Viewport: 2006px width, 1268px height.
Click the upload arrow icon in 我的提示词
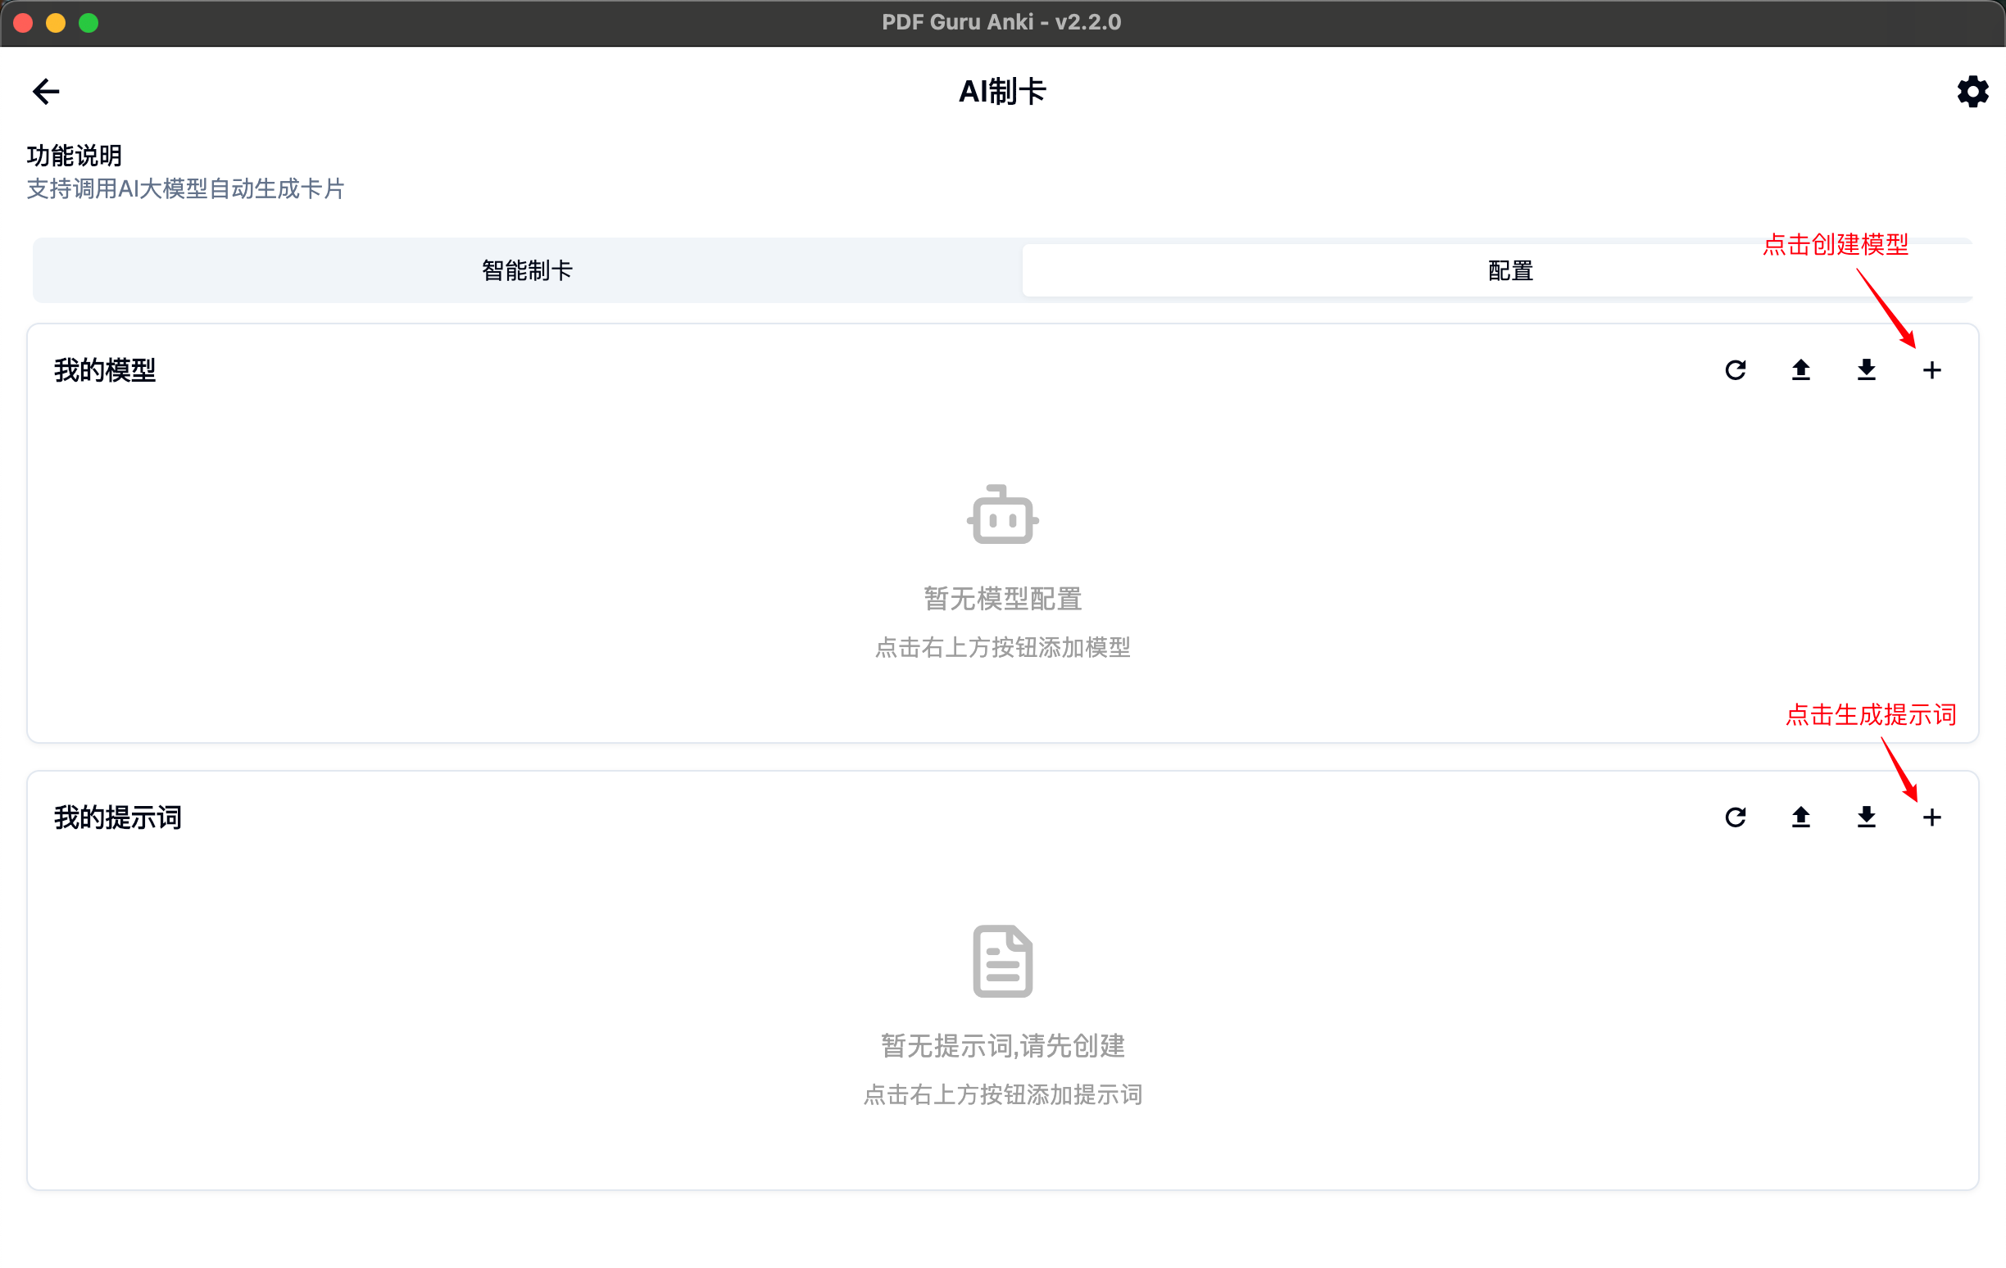point(1800,817)
